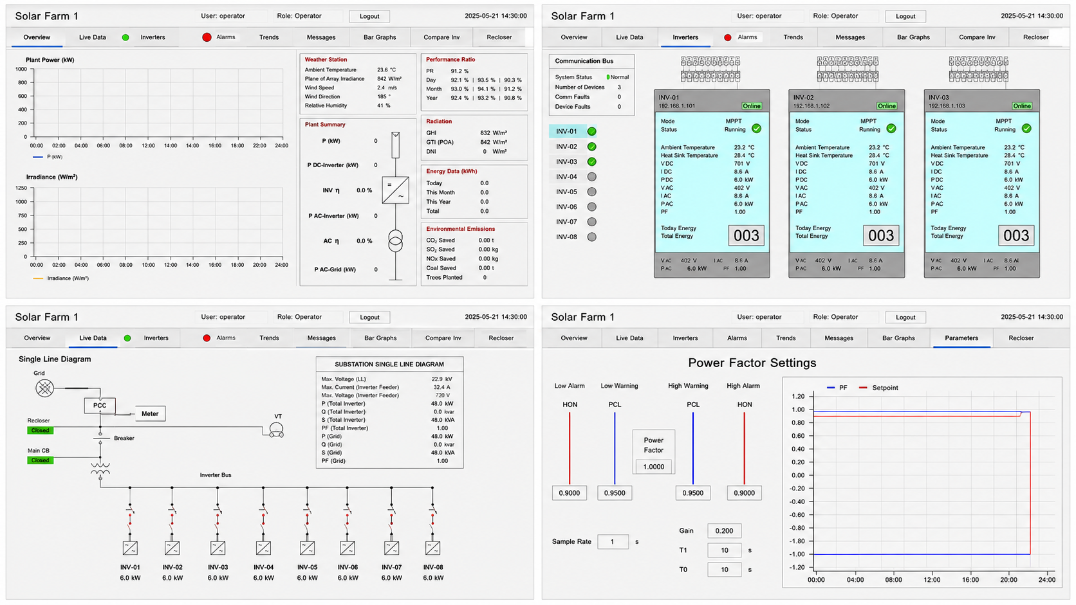Click the Running checkmark icon on the INV-03 card
The image size is (1076, 605).
[1026, 129]
